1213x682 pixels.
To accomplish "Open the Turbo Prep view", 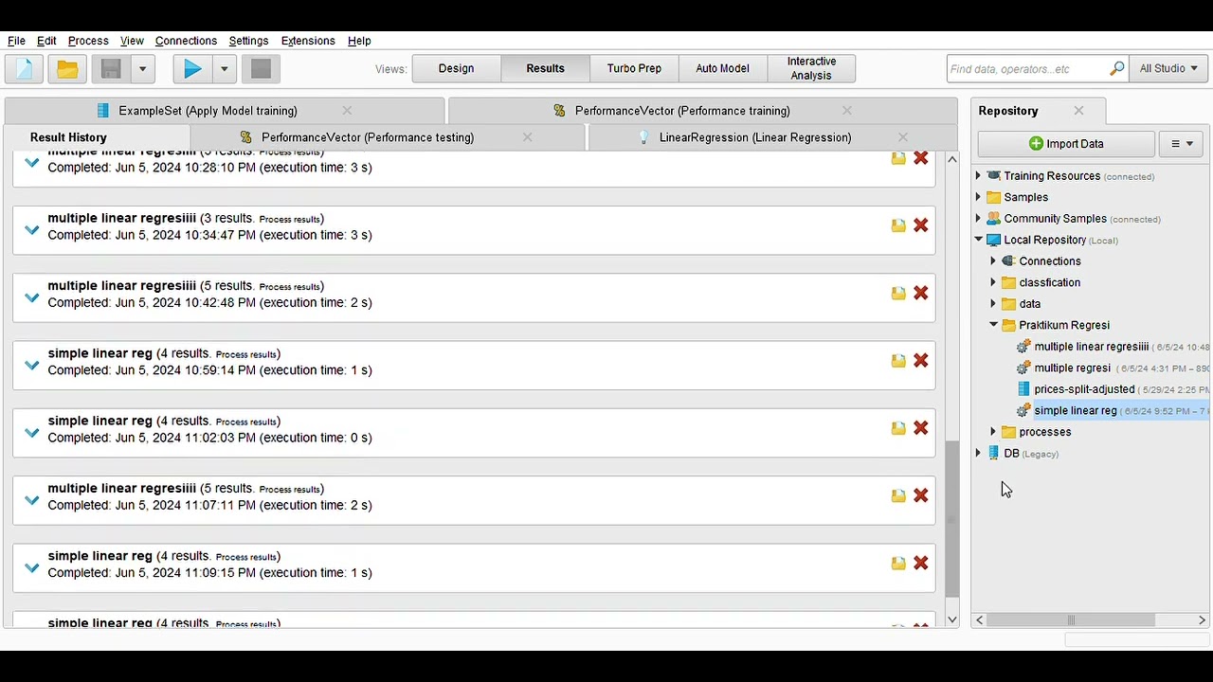I will (634, 68).
